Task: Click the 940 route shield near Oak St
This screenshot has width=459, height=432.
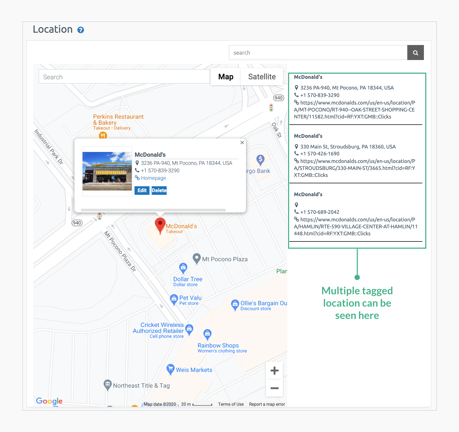Action: 279,98
